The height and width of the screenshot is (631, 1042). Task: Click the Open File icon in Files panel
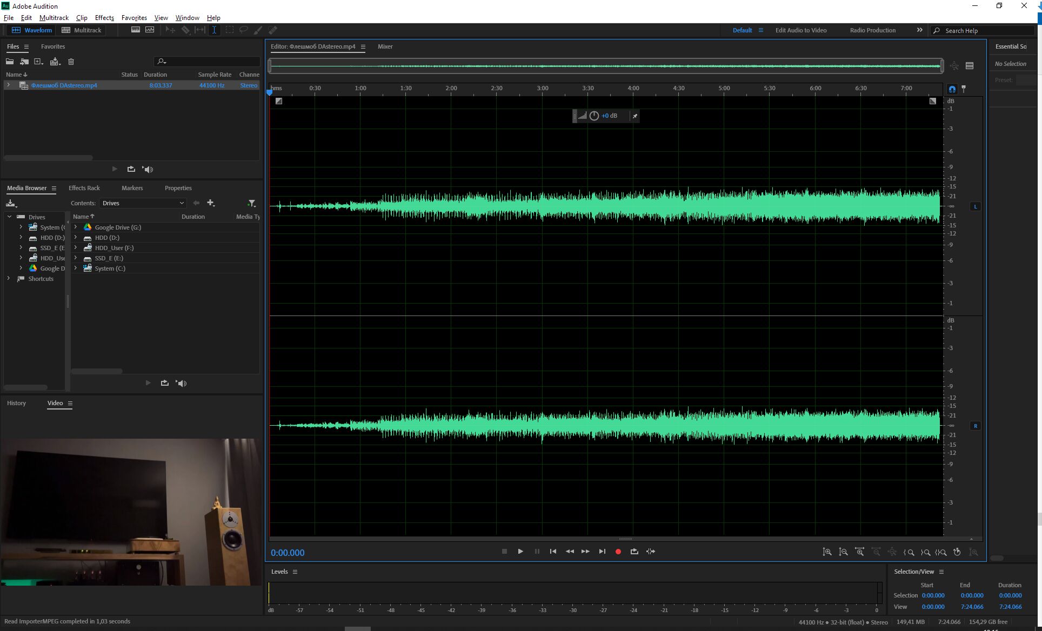[x=10, y=62]
